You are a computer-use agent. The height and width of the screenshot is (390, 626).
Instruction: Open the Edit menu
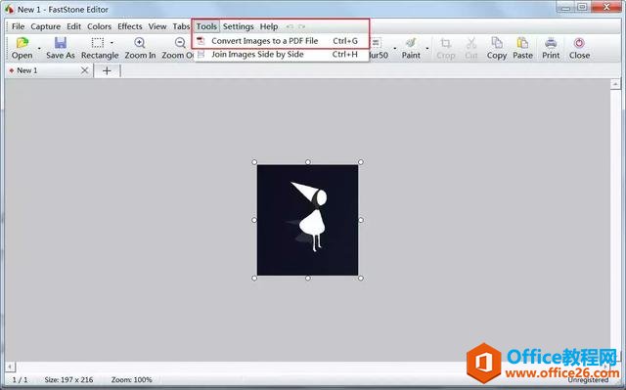pos(74,26)
